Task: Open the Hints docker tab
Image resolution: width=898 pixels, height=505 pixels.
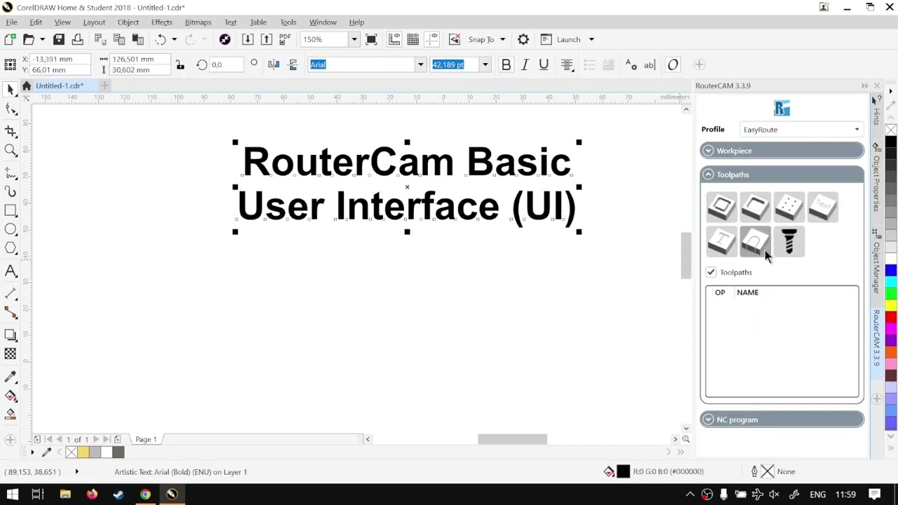Action: pos(876,110)
